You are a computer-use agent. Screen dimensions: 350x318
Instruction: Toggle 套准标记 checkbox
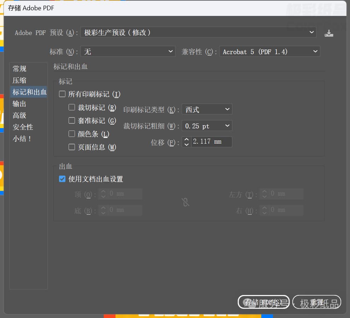(x=72, y=121)
